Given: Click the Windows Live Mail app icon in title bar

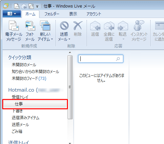Looking at the screenshot, I should click(6, 6).
